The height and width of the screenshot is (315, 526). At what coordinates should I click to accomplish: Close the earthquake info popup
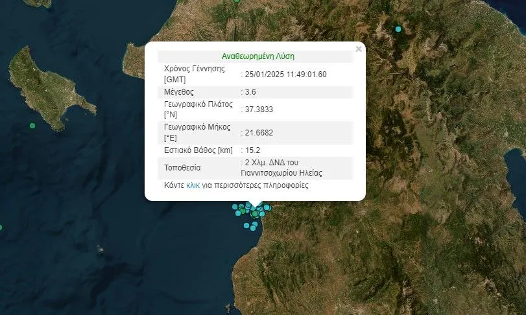tap(359, 49)
